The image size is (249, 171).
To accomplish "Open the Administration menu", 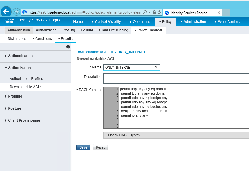I will (x=193, y=22).
